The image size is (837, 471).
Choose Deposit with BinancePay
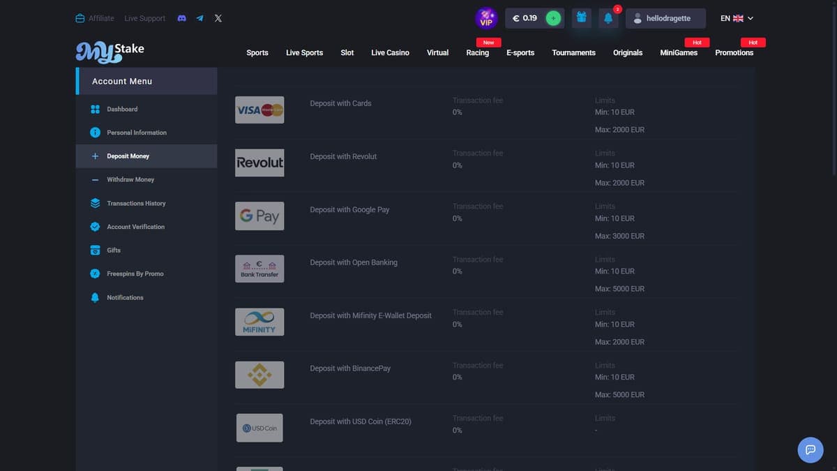(350, 368)
